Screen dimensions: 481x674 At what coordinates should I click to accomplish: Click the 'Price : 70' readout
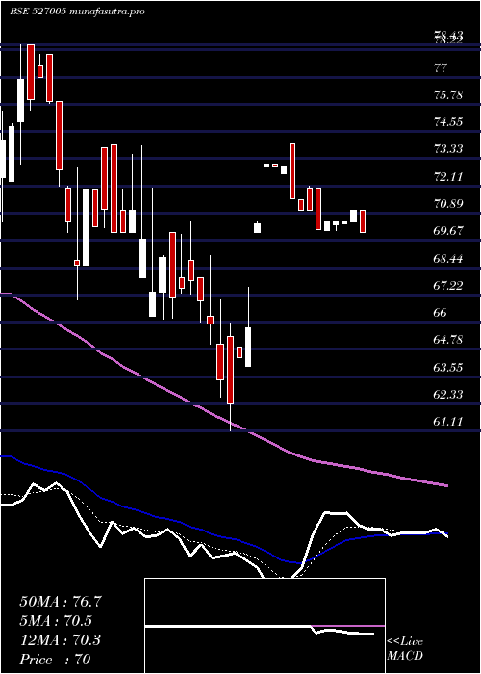click(x=56, y=660)
